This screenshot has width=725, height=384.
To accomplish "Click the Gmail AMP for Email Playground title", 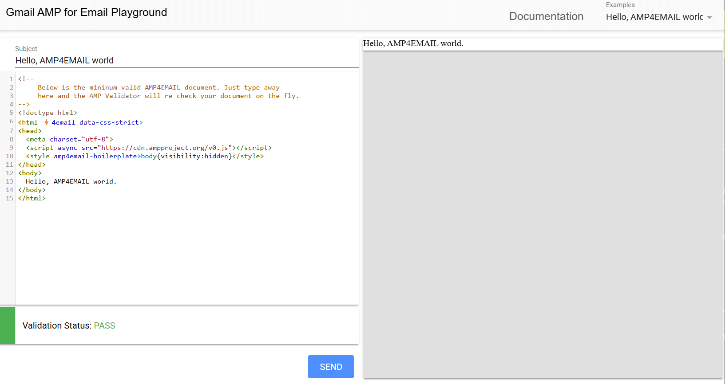I will pos(87,12).
